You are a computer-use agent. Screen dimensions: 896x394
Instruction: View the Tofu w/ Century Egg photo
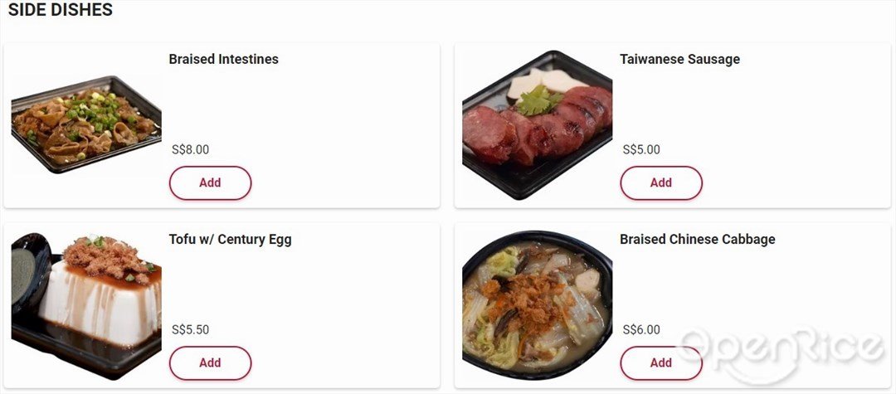86,305
